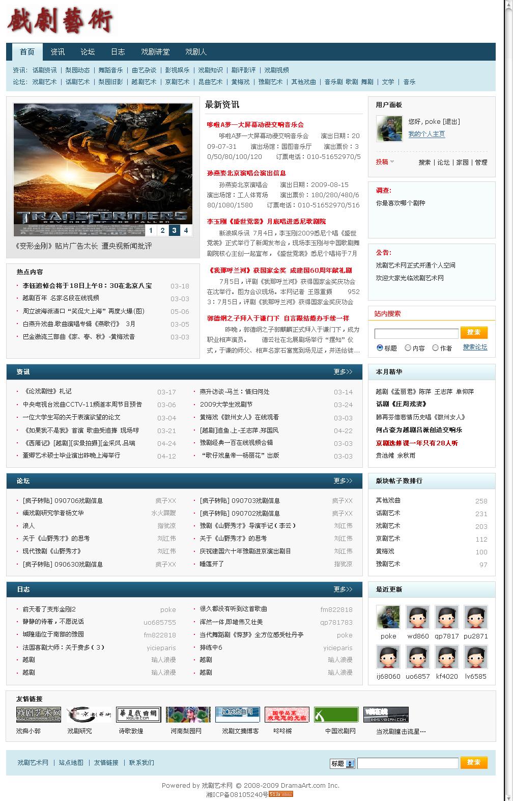Click the 江苏戏曲网 banner
Screen dimensions: 513x801
(238, 714)
